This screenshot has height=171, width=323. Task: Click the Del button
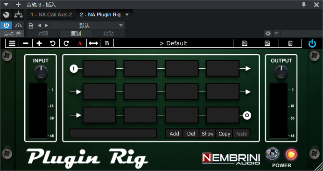click(191, 134)
